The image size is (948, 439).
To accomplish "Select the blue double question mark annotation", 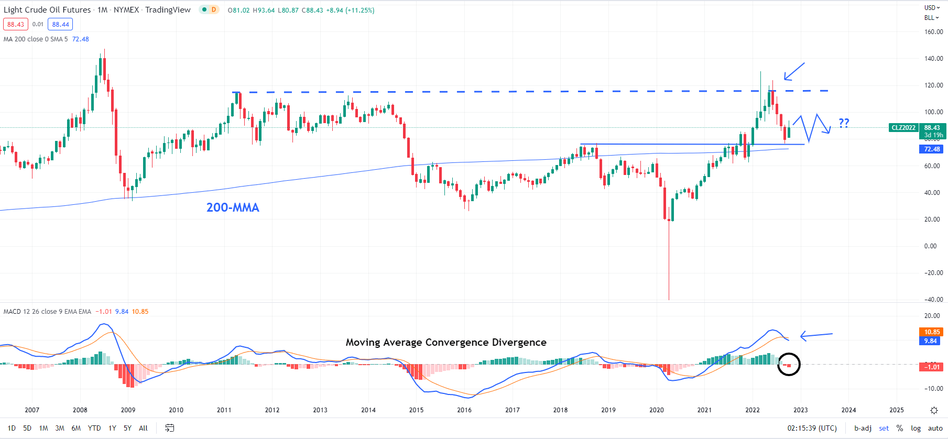I will click(x=844, y=123).
